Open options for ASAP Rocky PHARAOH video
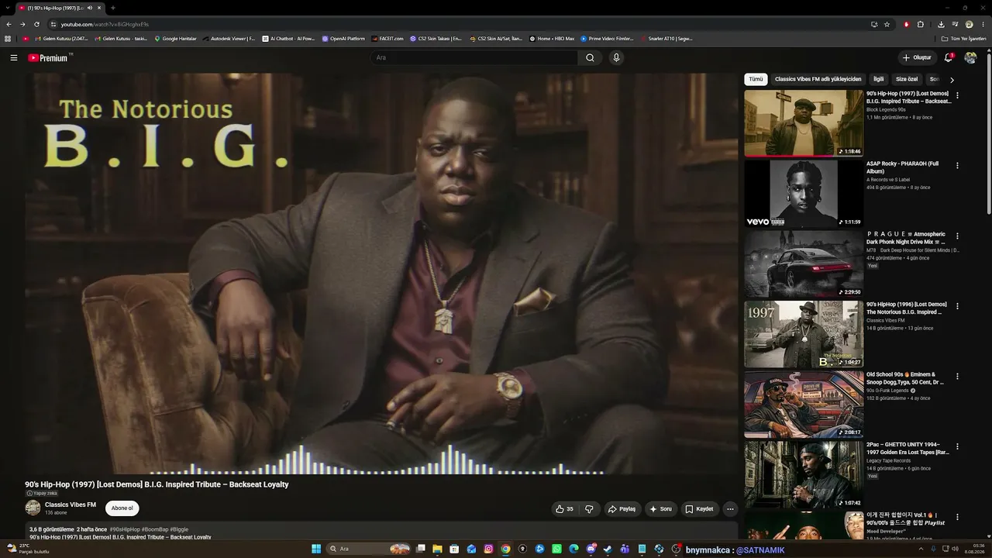 tap(957, 165)
